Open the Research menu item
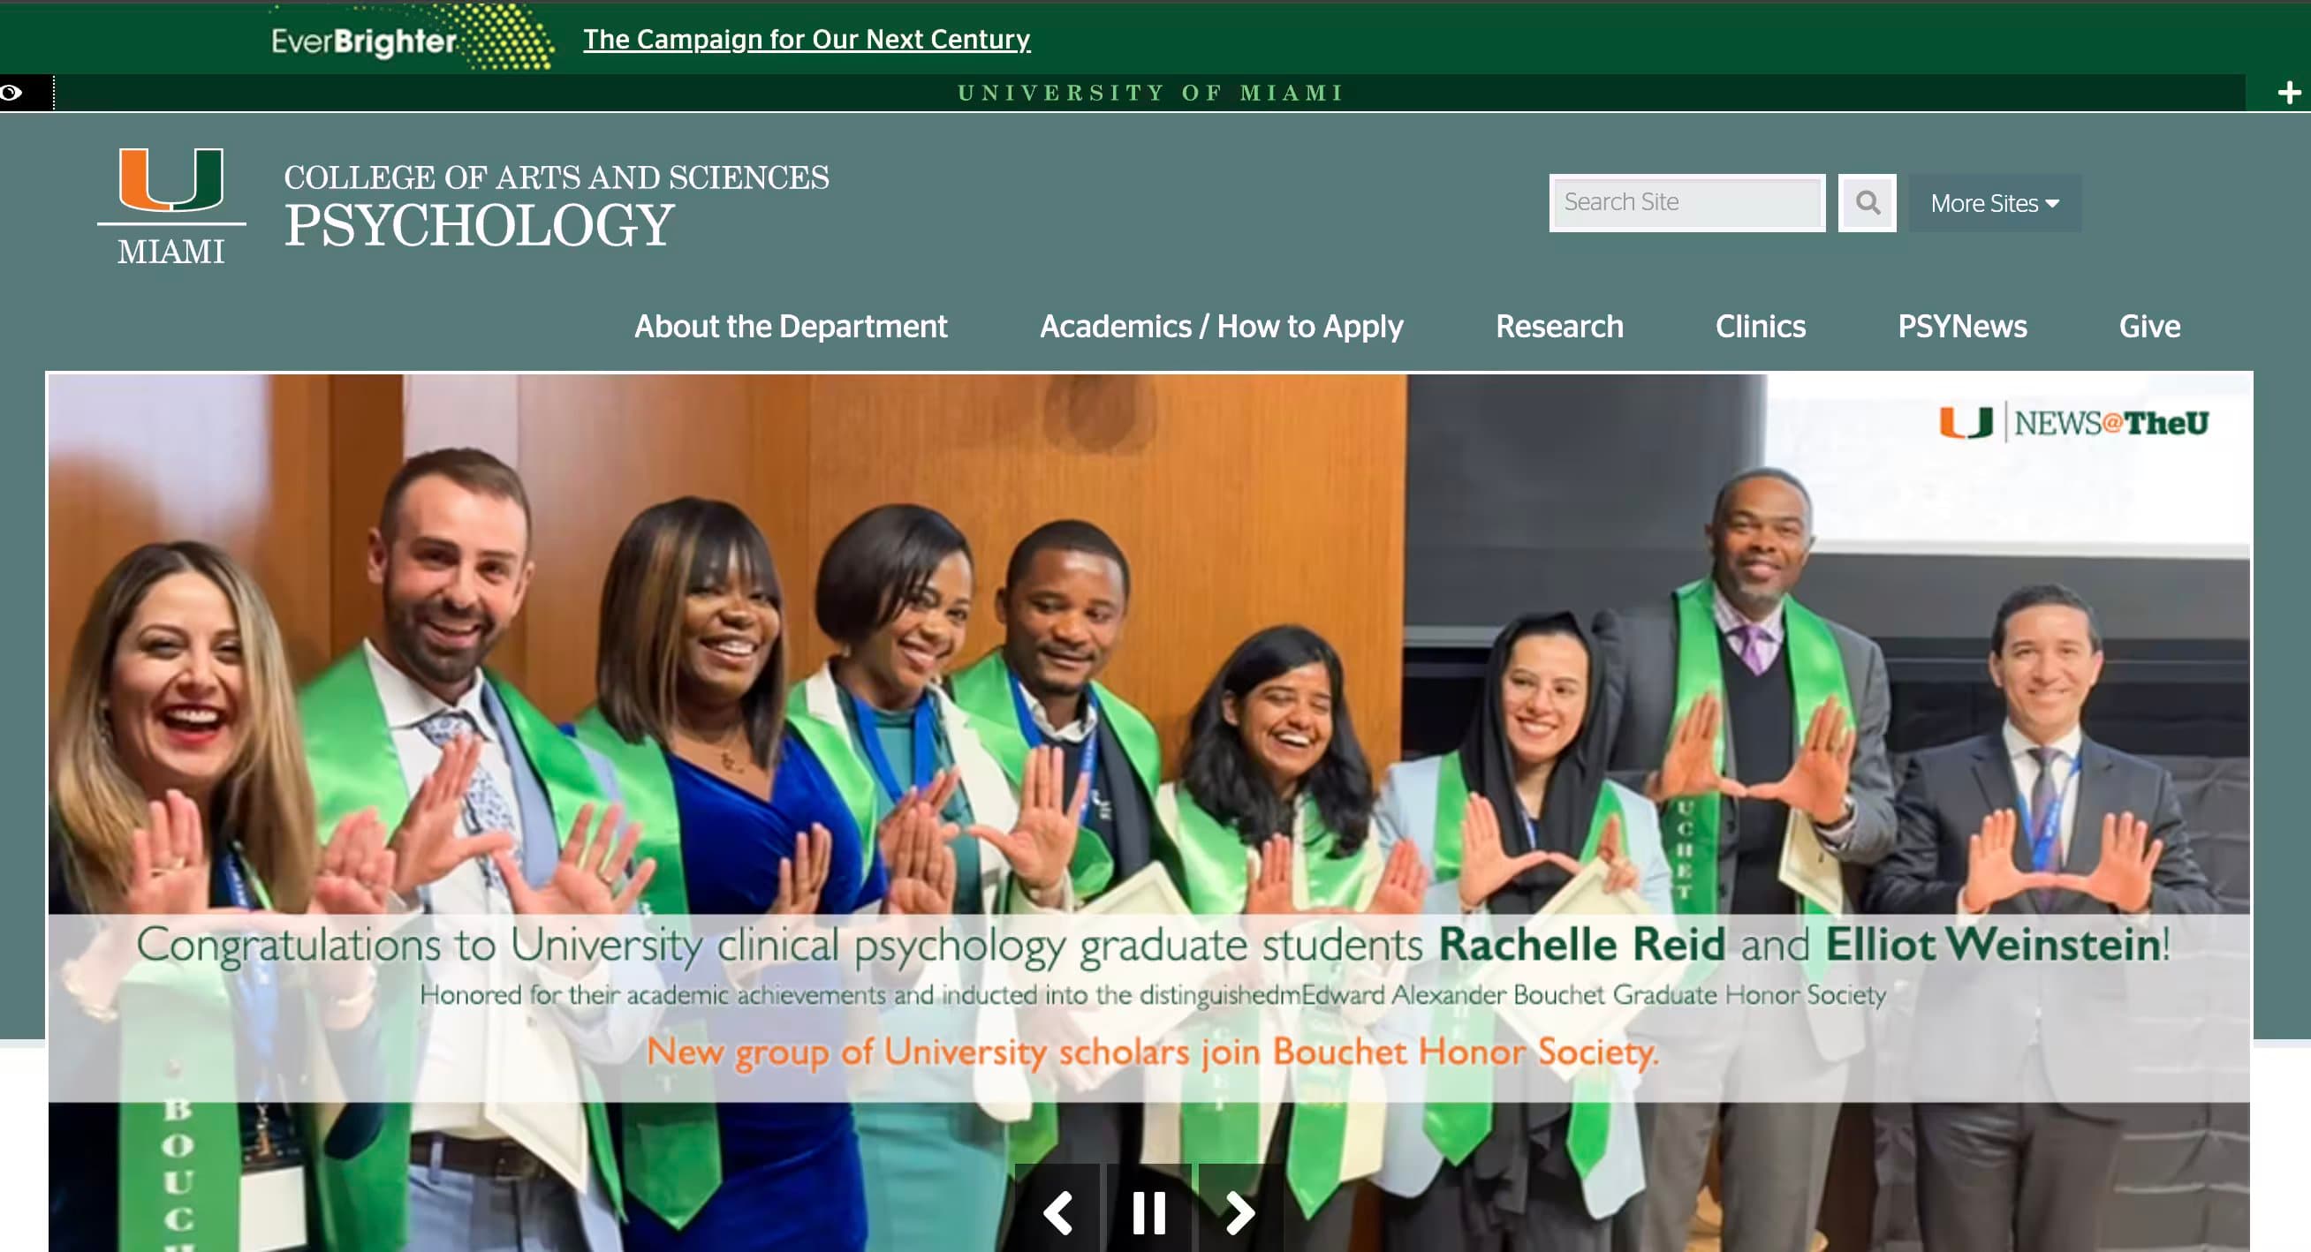 (1559, 327)
